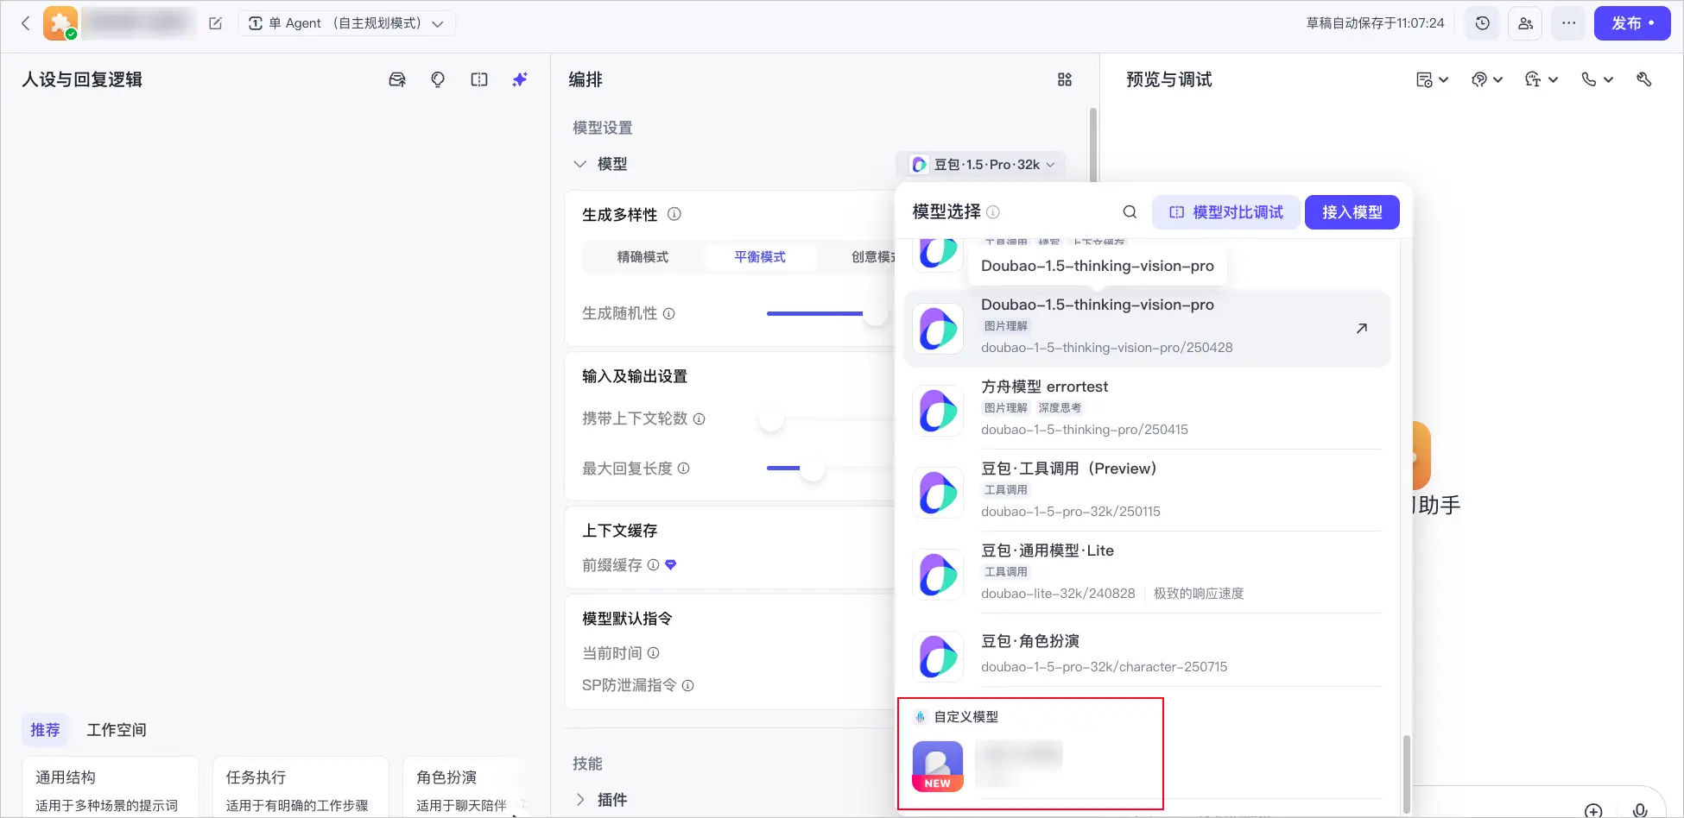Open the 豆包·1.5·Pro·32k model dropdown
Screen dimensions: 1684x818
coord(981,165)
